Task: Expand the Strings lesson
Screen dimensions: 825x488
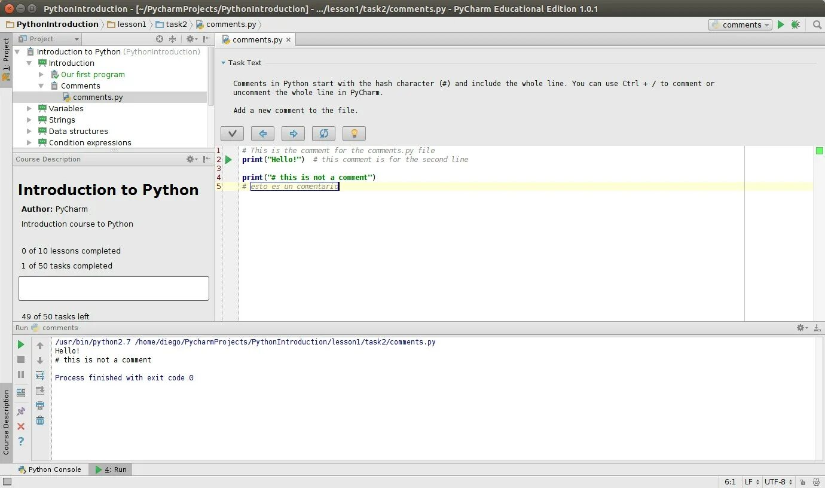Action: 29,120
